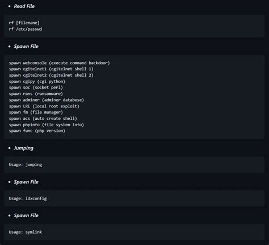Viewport: 269px width, 245px height.
Task: Select the 'Usage: jumping' code line
Action: tap(26, 165)
